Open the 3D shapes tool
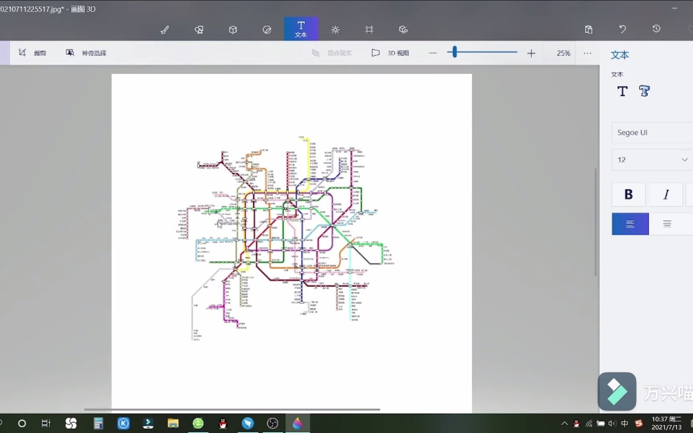Screen dimensions: 693x433 233,30
